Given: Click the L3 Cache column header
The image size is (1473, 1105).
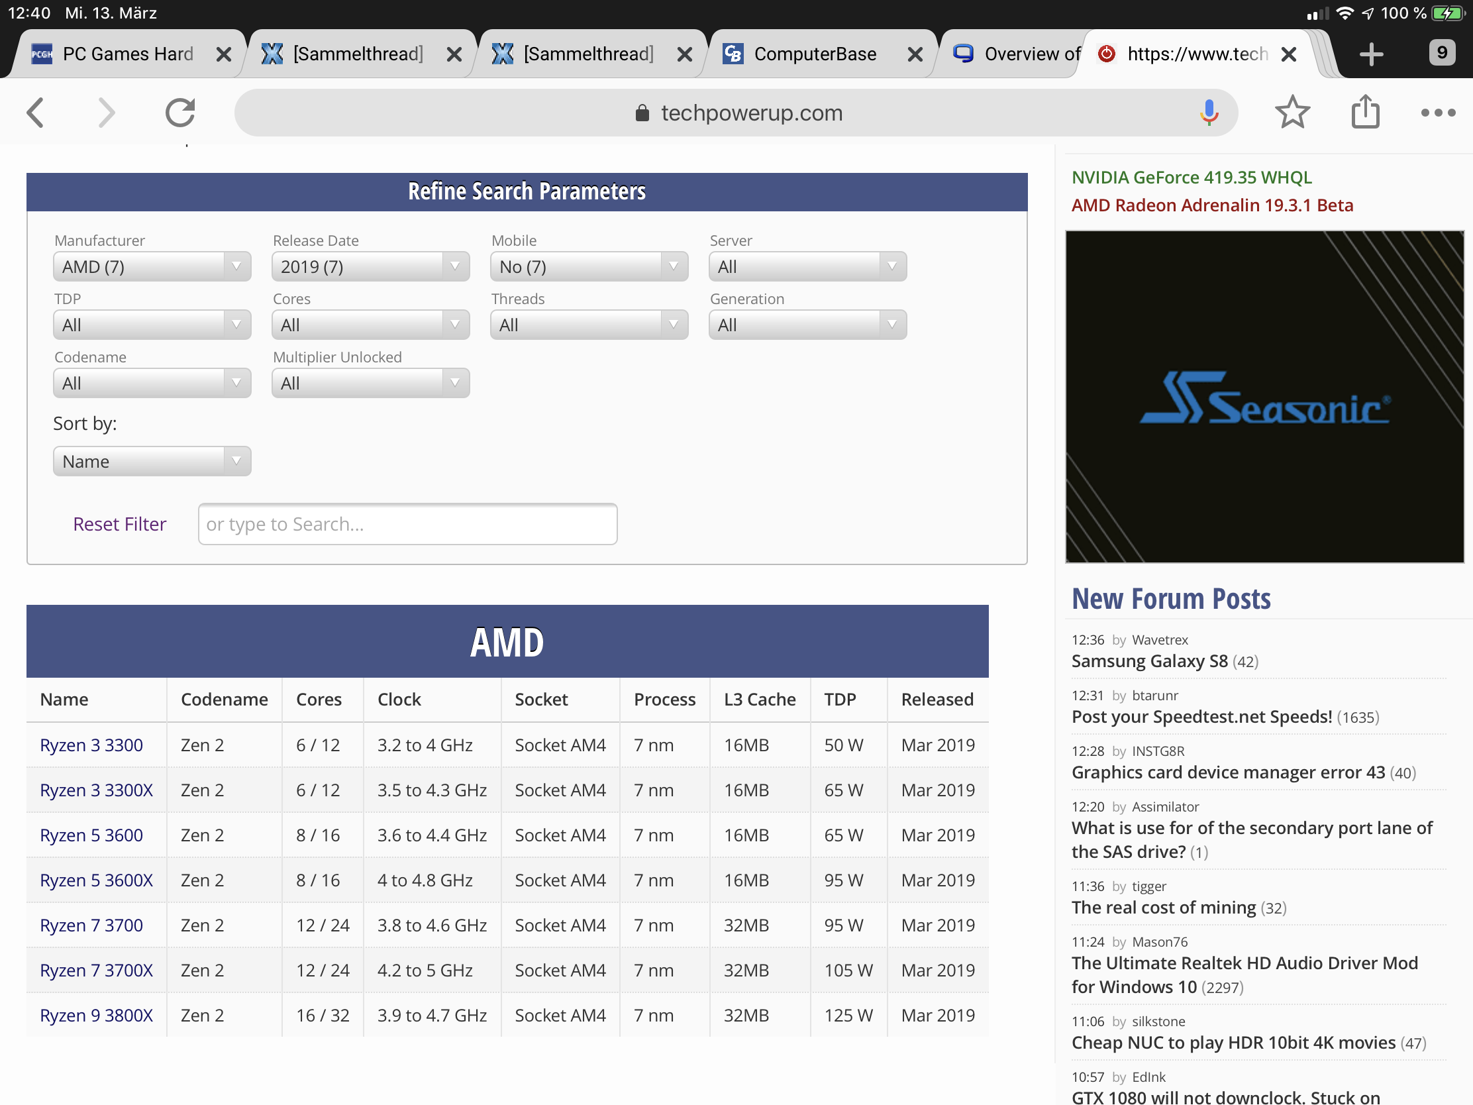Looking at the screenshot, I should [x=760, y=699].
